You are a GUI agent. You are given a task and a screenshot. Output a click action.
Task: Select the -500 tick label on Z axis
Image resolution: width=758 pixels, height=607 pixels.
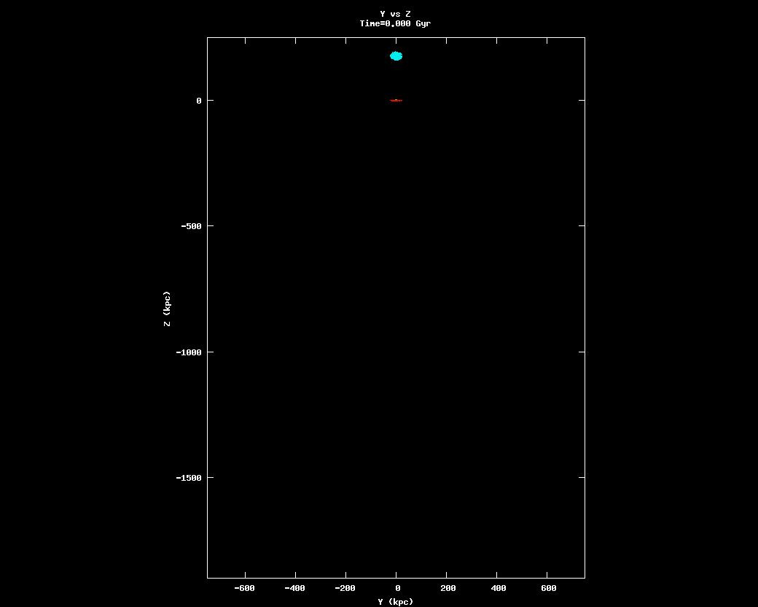tap(191, 226)
